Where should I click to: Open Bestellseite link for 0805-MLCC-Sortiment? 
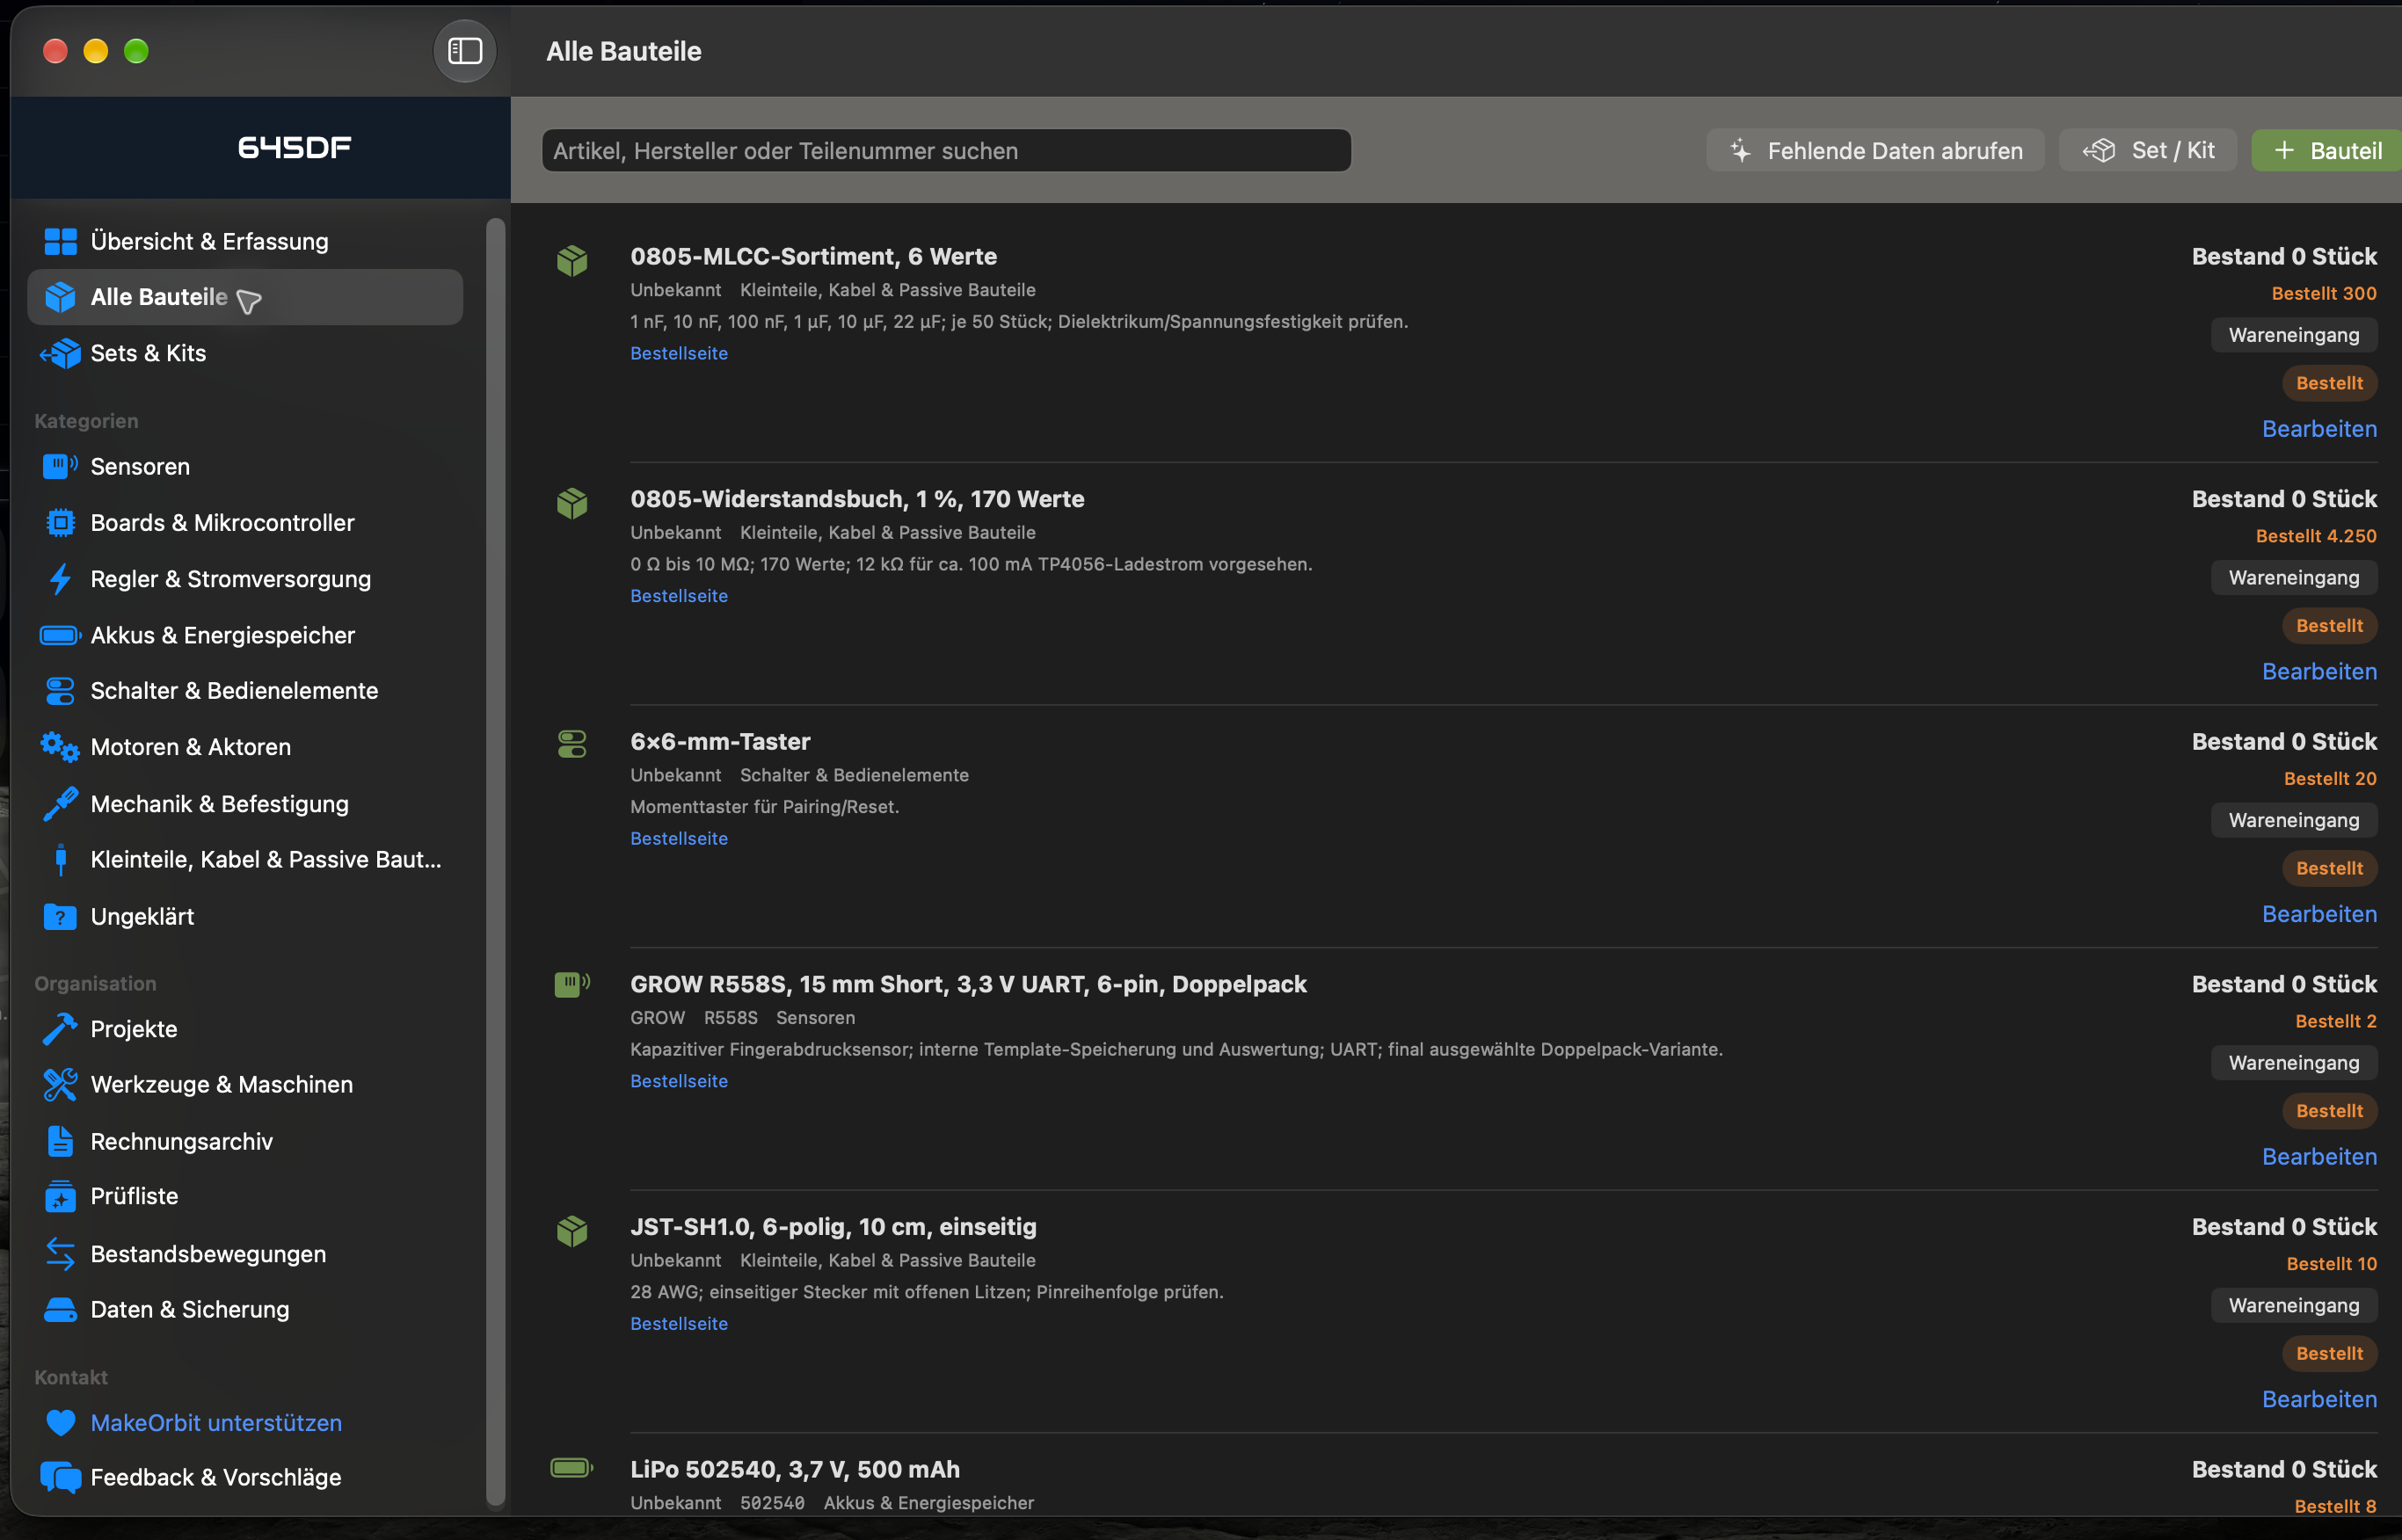(x=679, y=353)
